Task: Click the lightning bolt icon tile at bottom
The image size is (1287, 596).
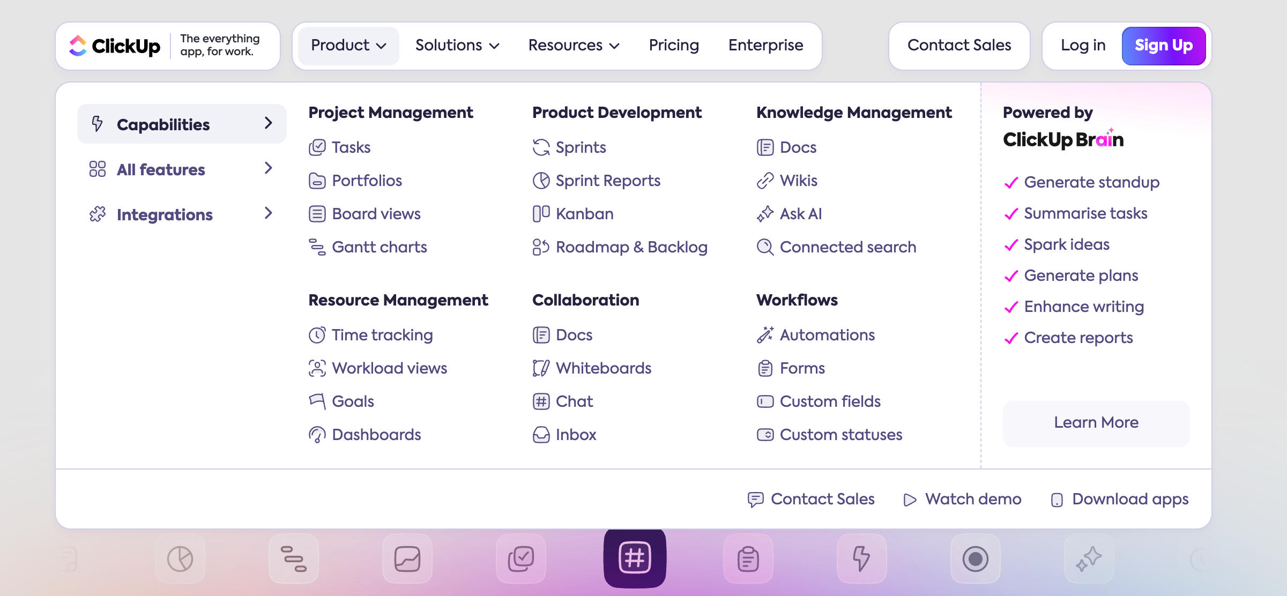Action: (x=861, y=559)
